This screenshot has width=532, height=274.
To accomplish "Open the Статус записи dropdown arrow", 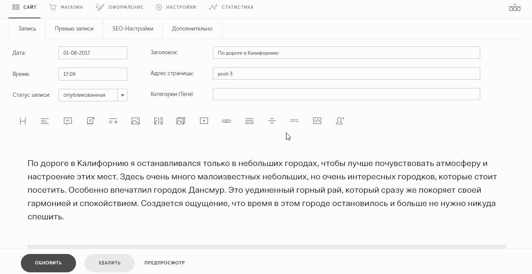I will [122, 95].
